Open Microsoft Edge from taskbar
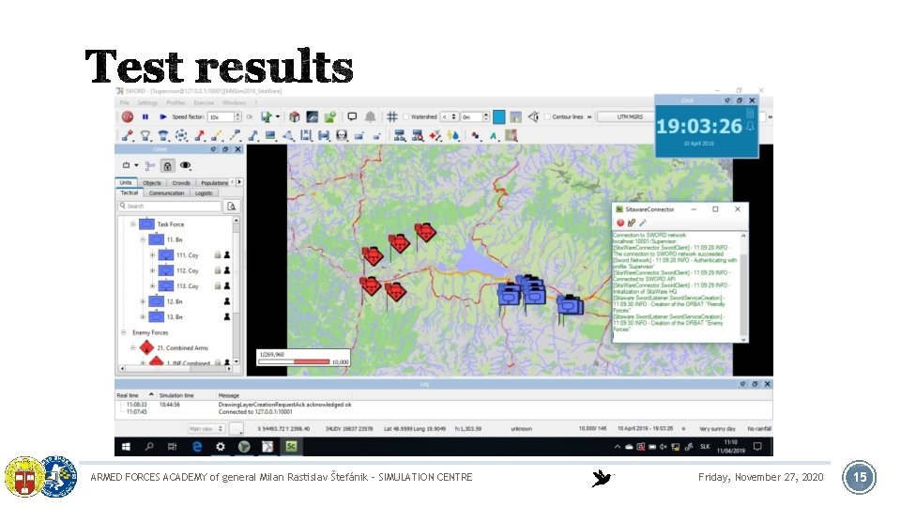 pyautogui.click(x=197, y=447)
